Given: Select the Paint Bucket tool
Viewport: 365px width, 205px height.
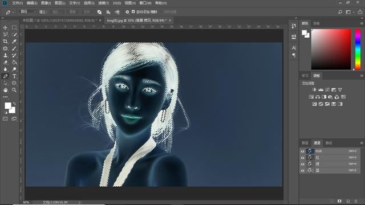Looking at the screenshot, I should pyautogui.click(x=14, y=62).
